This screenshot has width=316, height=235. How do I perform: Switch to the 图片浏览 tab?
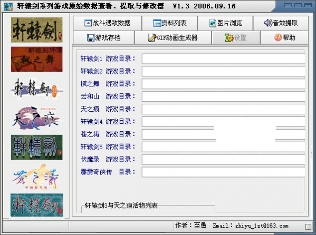tap(225, 23)
